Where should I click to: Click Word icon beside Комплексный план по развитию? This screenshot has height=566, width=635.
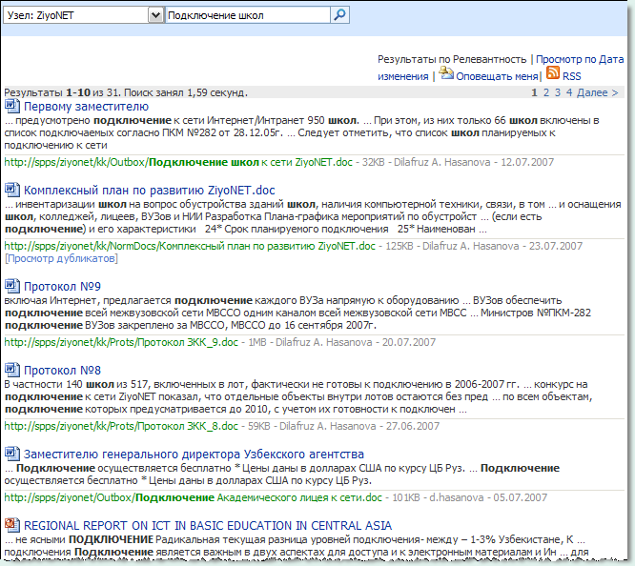pos(11,190)
